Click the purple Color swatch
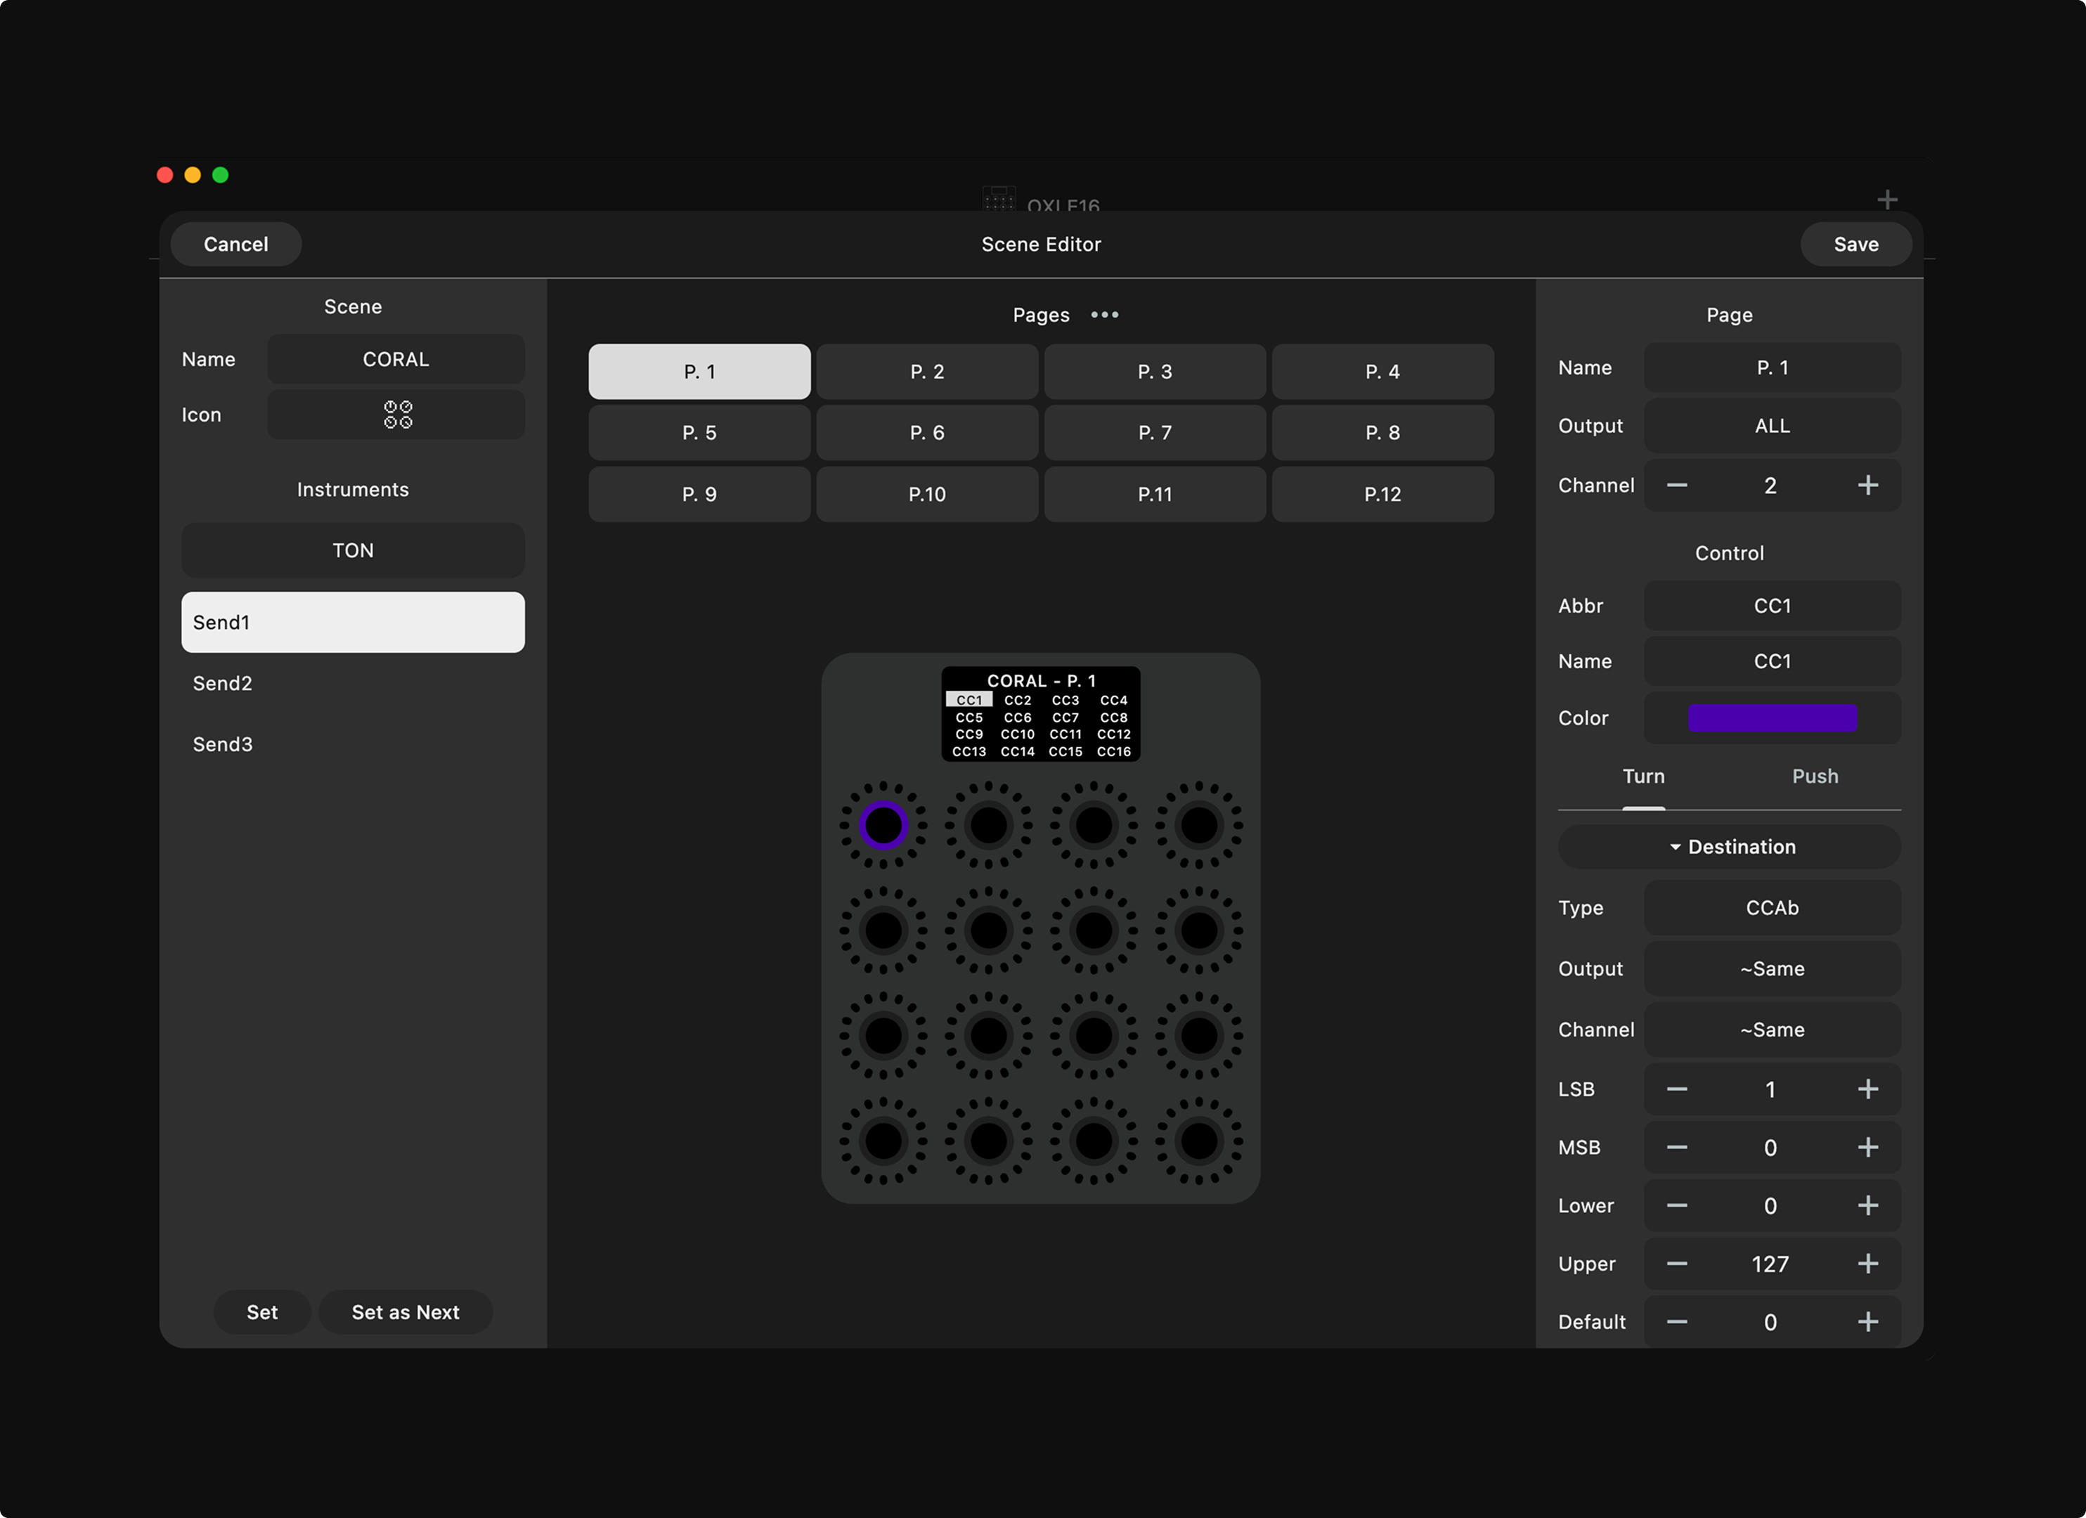 pos(1771,718)
